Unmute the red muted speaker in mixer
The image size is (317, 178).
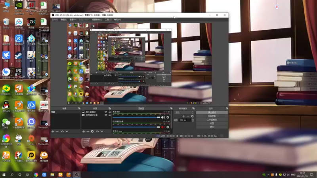pos(163,127)
